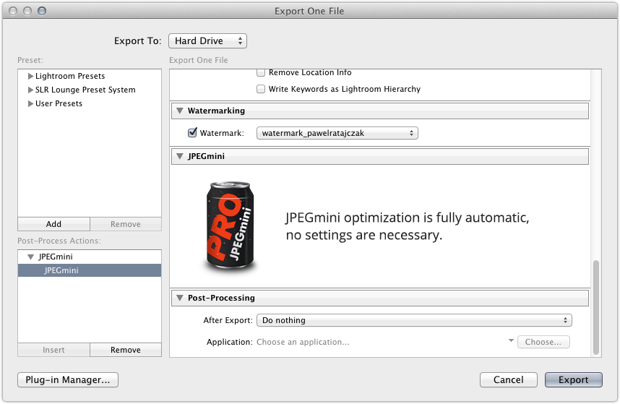Collapse the JPEGmini section header

tap(180, 156)
